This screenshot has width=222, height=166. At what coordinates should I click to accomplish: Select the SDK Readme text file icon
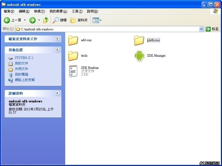73,71
